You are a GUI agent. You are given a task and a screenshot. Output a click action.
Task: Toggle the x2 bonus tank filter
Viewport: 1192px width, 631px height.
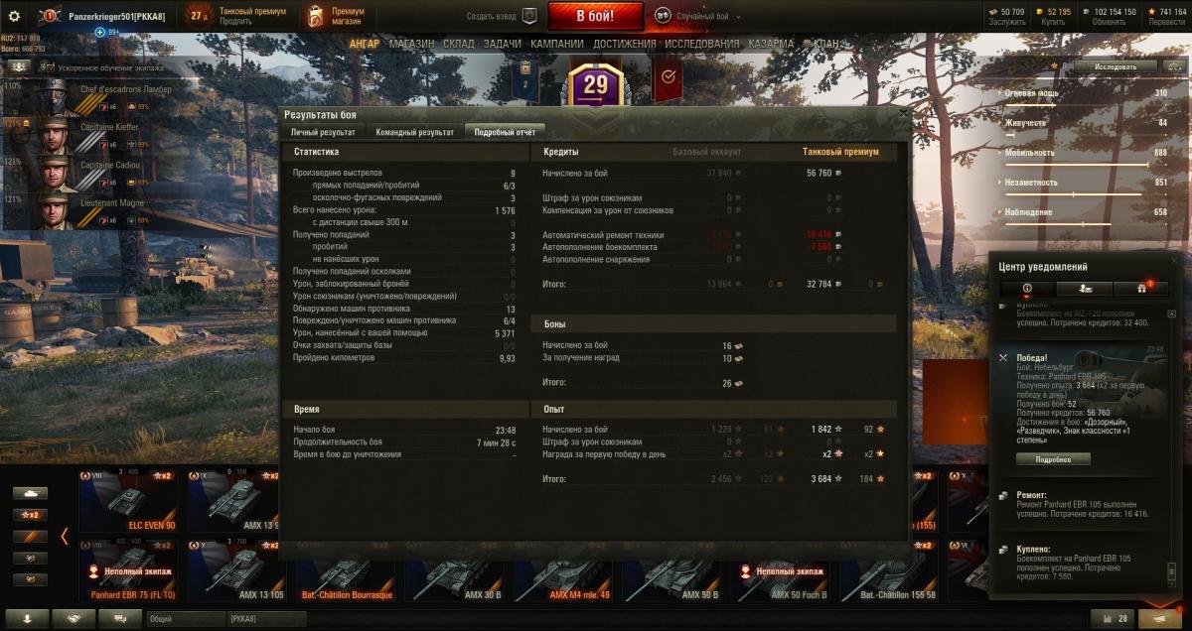point(30,515)
